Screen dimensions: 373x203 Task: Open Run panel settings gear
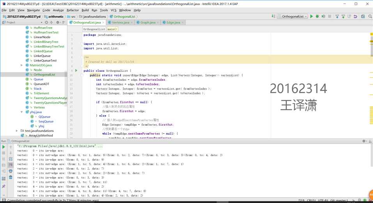tap(364, 141)
